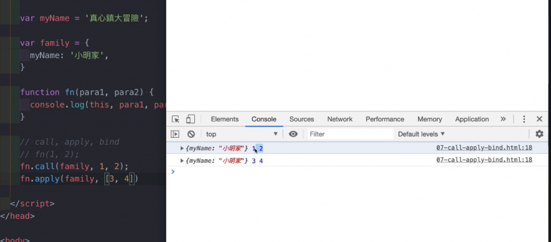
Task: Click the console.log(this, para1 line
Action: [x=98, y=105]
